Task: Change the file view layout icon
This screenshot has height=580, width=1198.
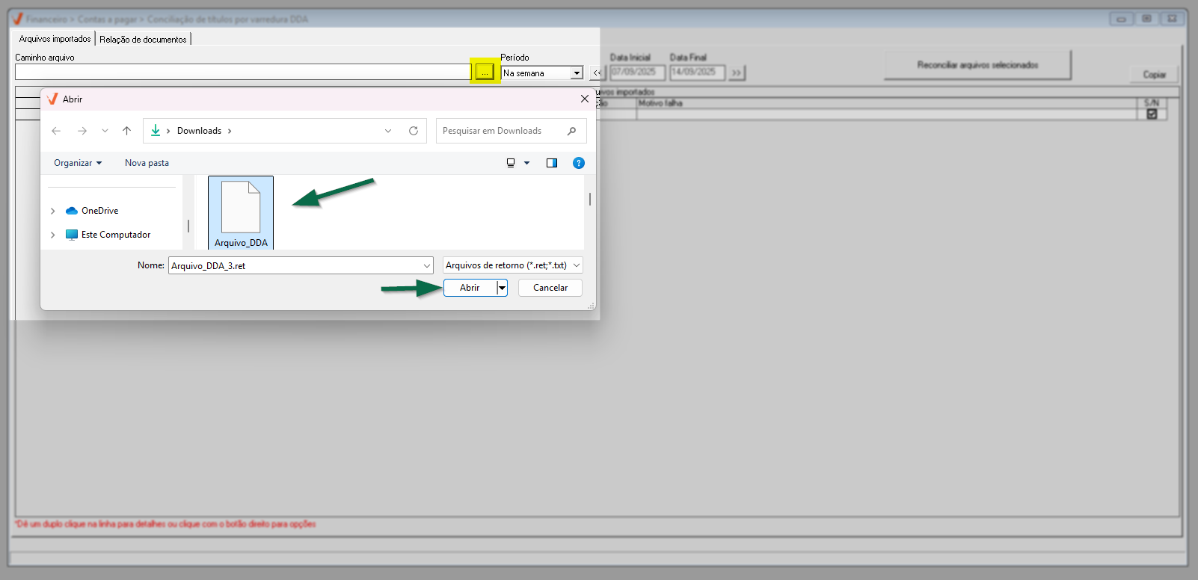Action: click(511, 163)
